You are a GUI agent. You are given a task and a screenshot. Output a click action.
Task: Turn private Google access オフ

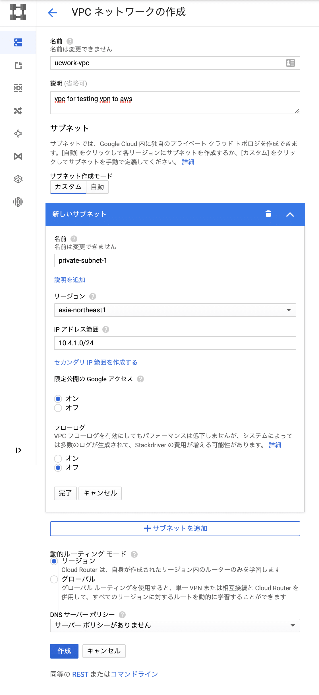point(58,408)
